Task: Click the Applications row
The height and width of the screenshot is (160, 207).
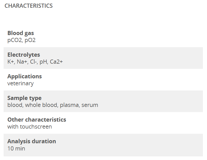Action: point(103,80)
